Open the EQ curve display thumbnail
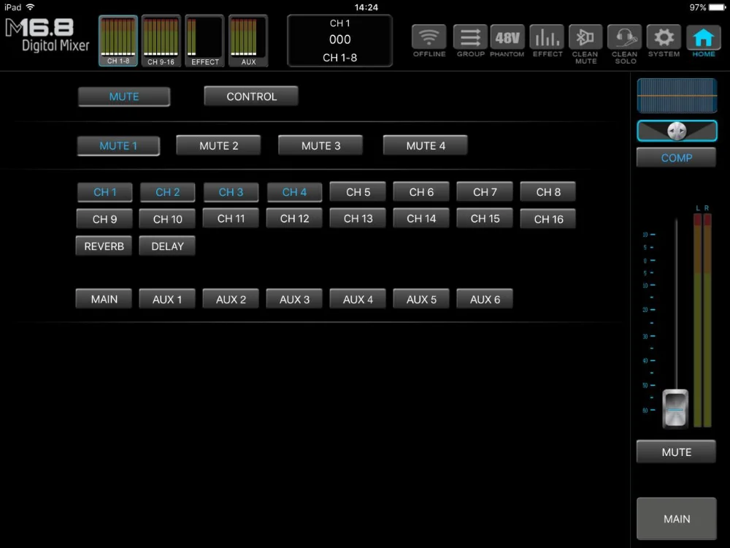This screenshot has height=548, width=730. click(x=677, y=96)
